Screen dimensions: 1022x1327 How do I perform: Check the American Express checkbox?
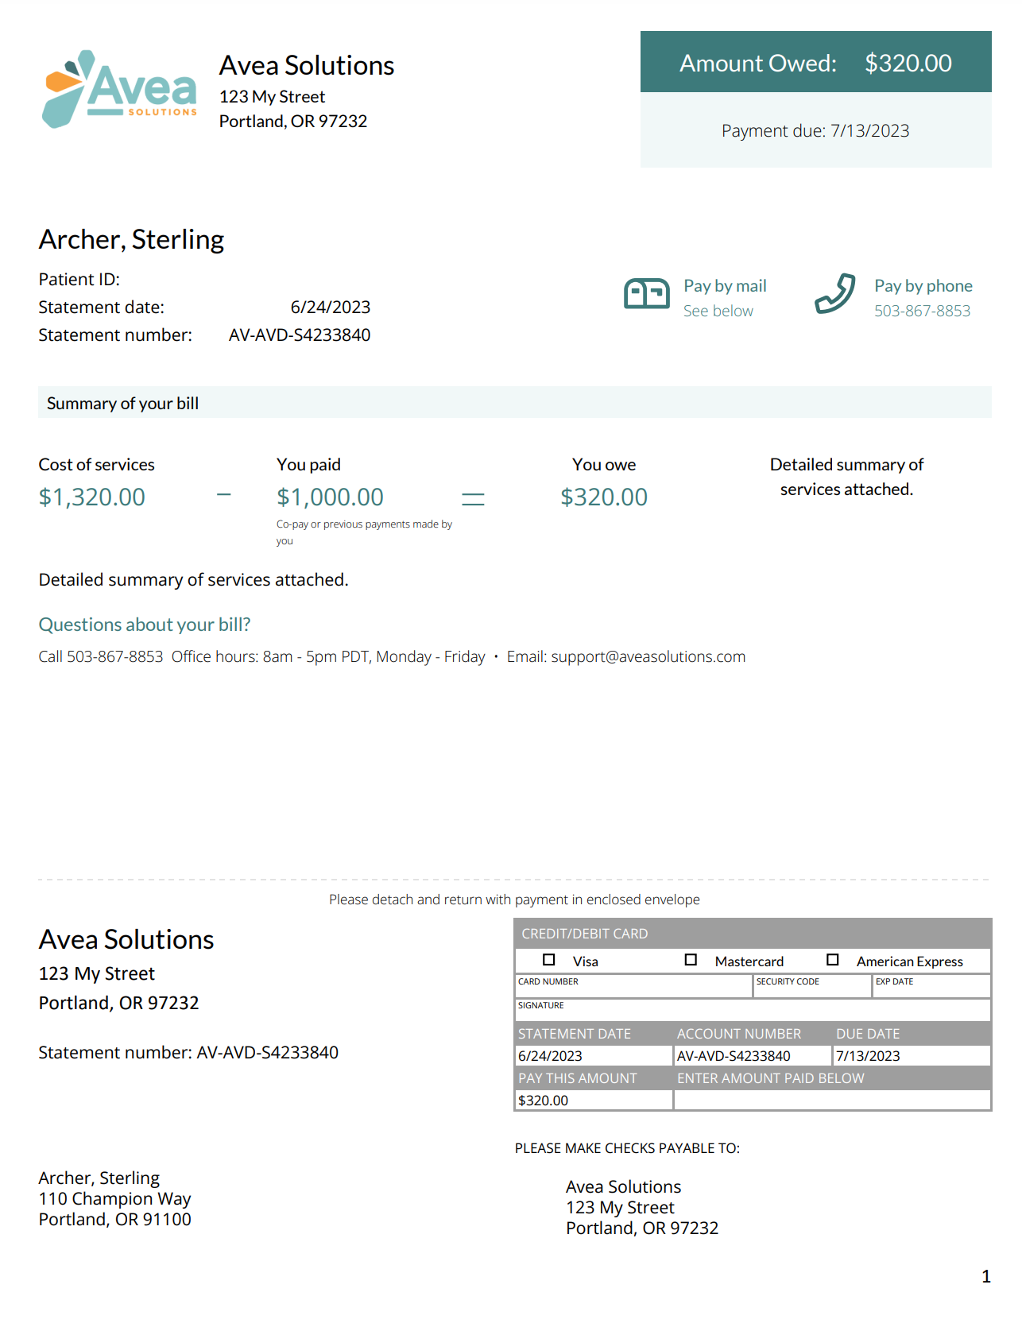[833, 960]
